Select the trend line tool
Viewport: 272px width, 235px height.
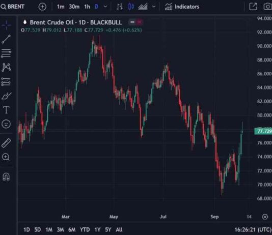tap(6, 39)
